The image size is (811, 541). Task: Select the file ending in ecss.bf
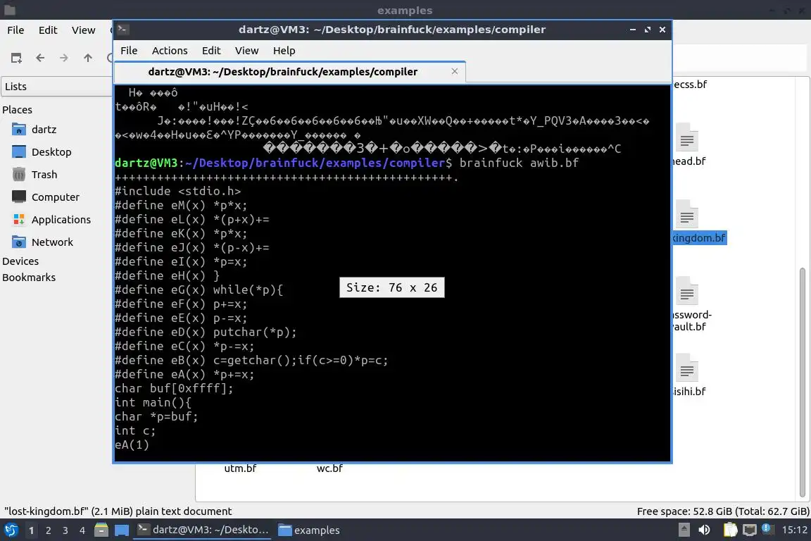[690, 85]
